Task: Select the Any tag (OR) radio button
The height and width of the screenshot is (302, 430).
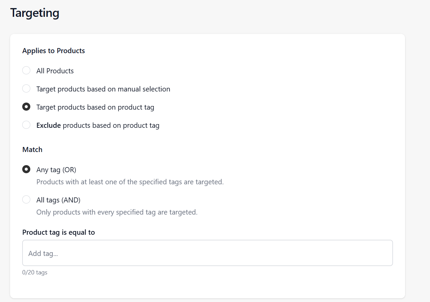Action: click(x=26, y=169)
